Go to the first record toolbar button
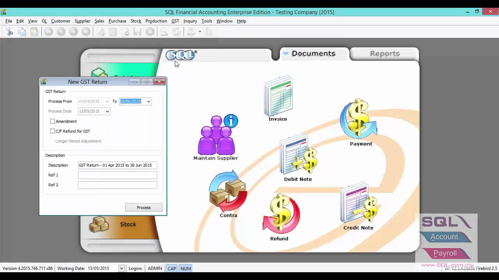The image size is (499, 280). click(48, 32)
